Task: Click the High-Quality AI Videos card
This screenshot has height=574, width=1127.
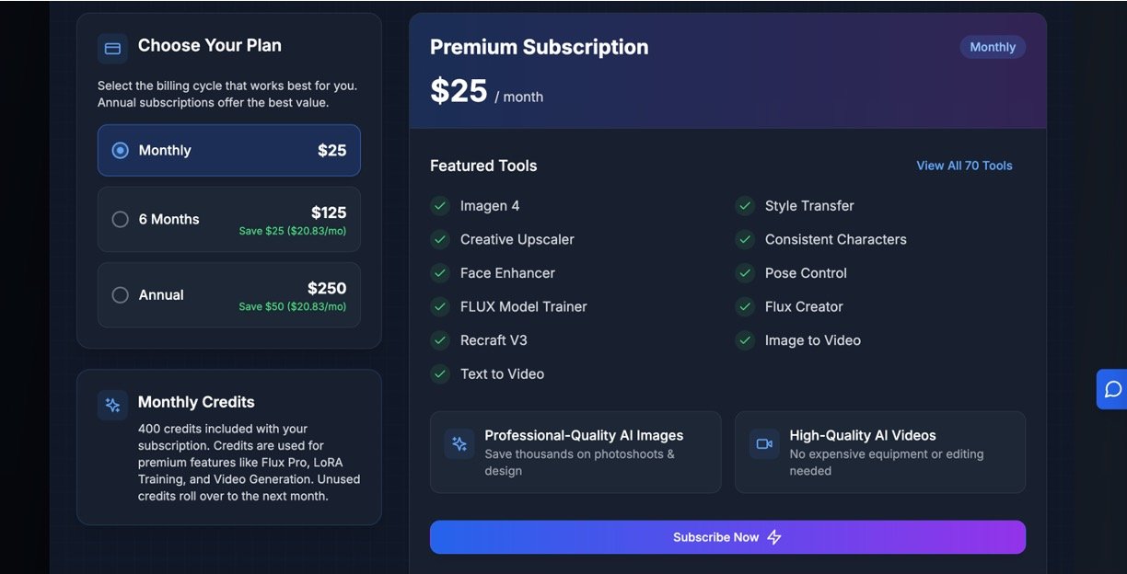Action: 879,453
